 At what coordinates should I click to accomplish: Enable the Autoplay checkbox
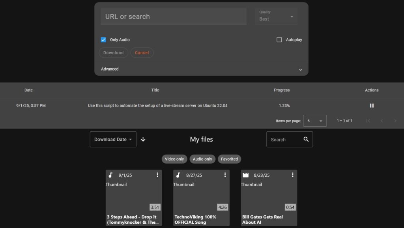click(x=279, y=40)
